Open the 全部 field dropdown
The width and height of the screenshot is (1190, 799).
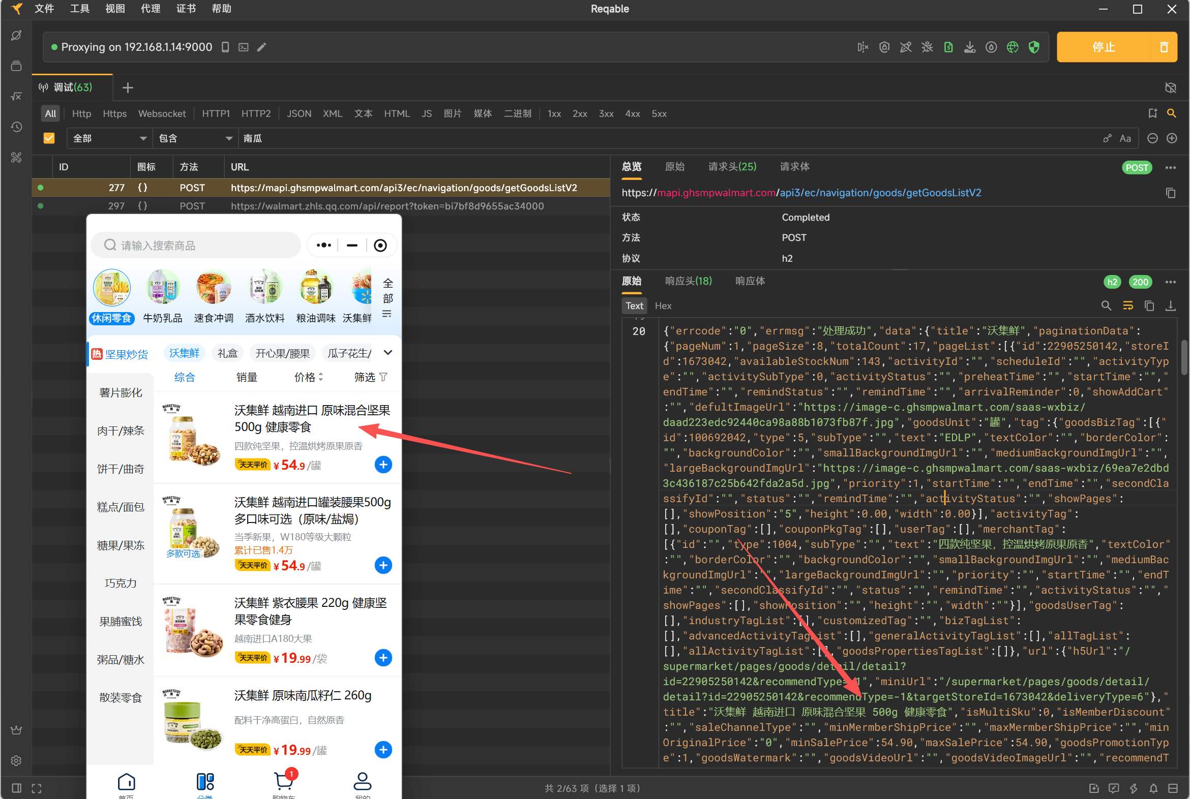(x=109, y=138)
